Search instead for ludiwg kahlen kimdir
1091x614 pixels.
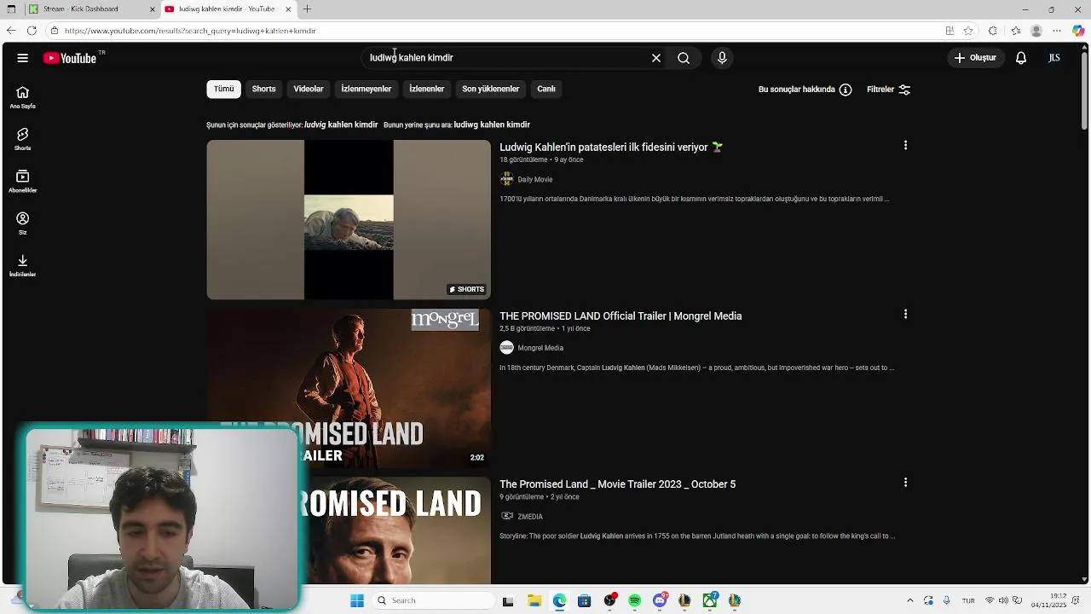pyautogui.click(x=492, y=125)
